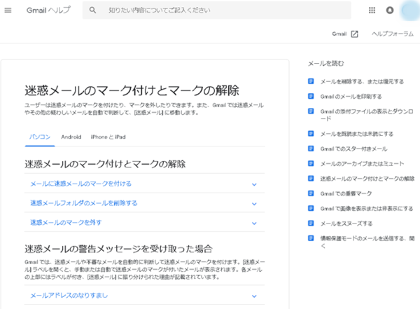
Task: Open the hamburger main menu
Action: coord(8,11)
